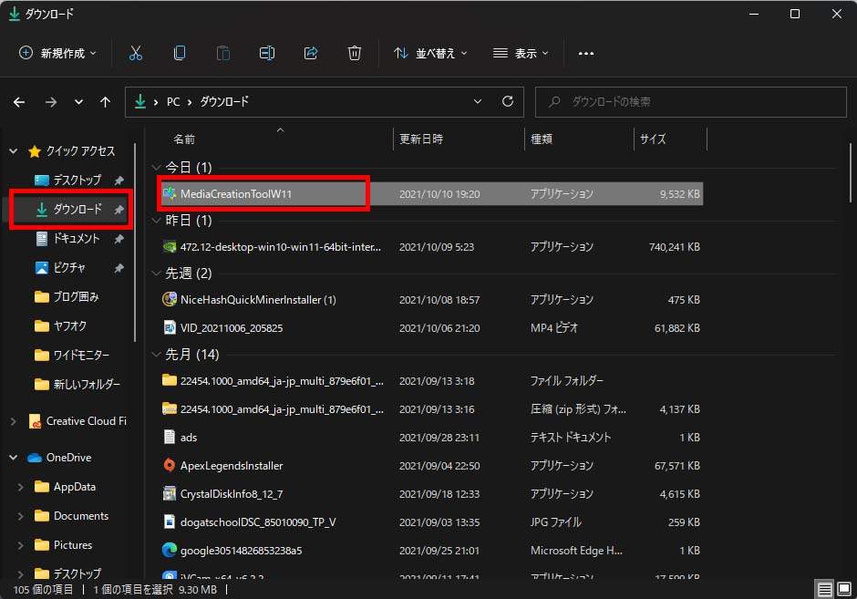Open the ワイドモニター folder
Image resolution: width=857 pixels, height=599 pixels.
[x=72, y=356]
